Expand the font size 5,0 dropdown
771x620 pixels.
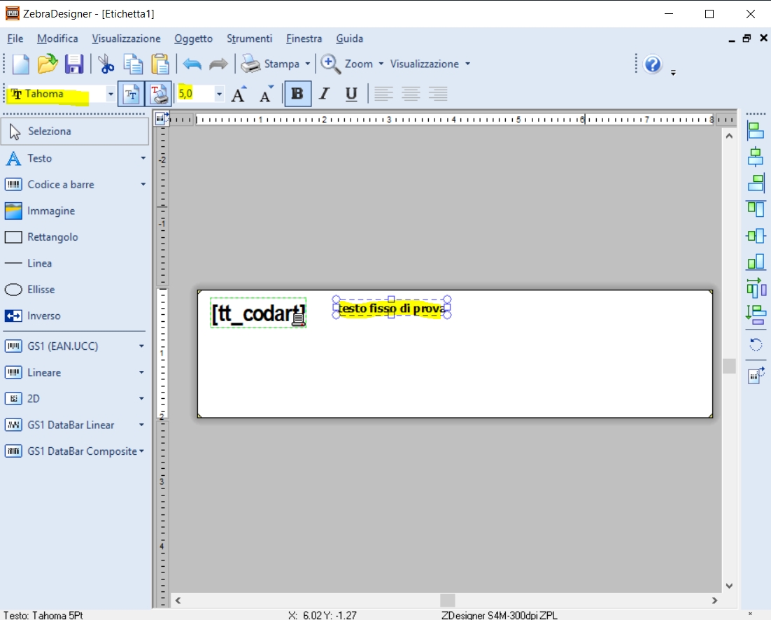[219, 94]
